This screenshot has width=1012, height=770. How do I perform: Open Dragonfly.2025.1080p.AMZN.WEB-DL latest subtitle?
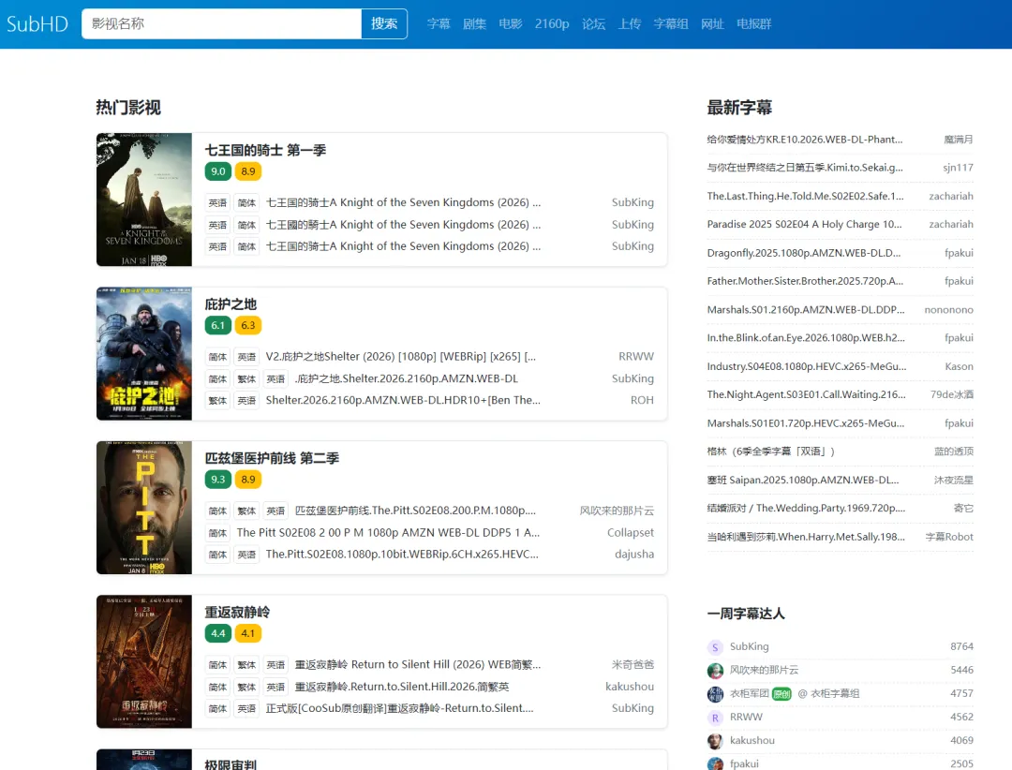[x=804, y=253]
